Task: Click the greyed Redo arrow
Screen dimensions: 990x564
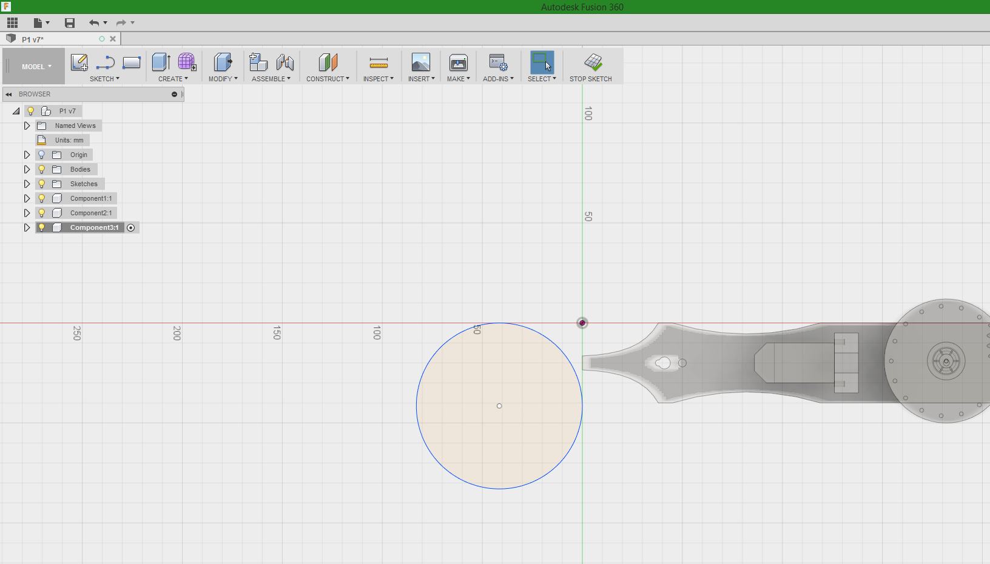Action: [x=121, y=23]
